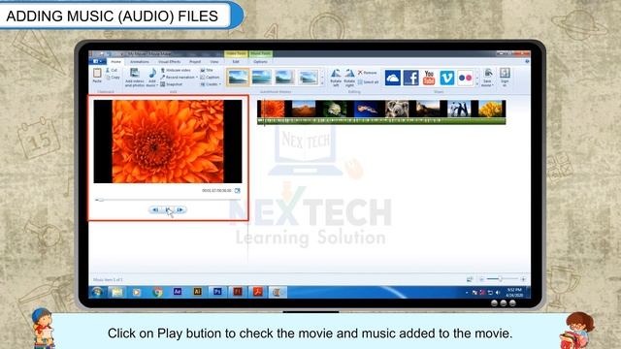Open the blue File menu button
The height and width of the screenshot is (349, 621).
tap(97, 62)
